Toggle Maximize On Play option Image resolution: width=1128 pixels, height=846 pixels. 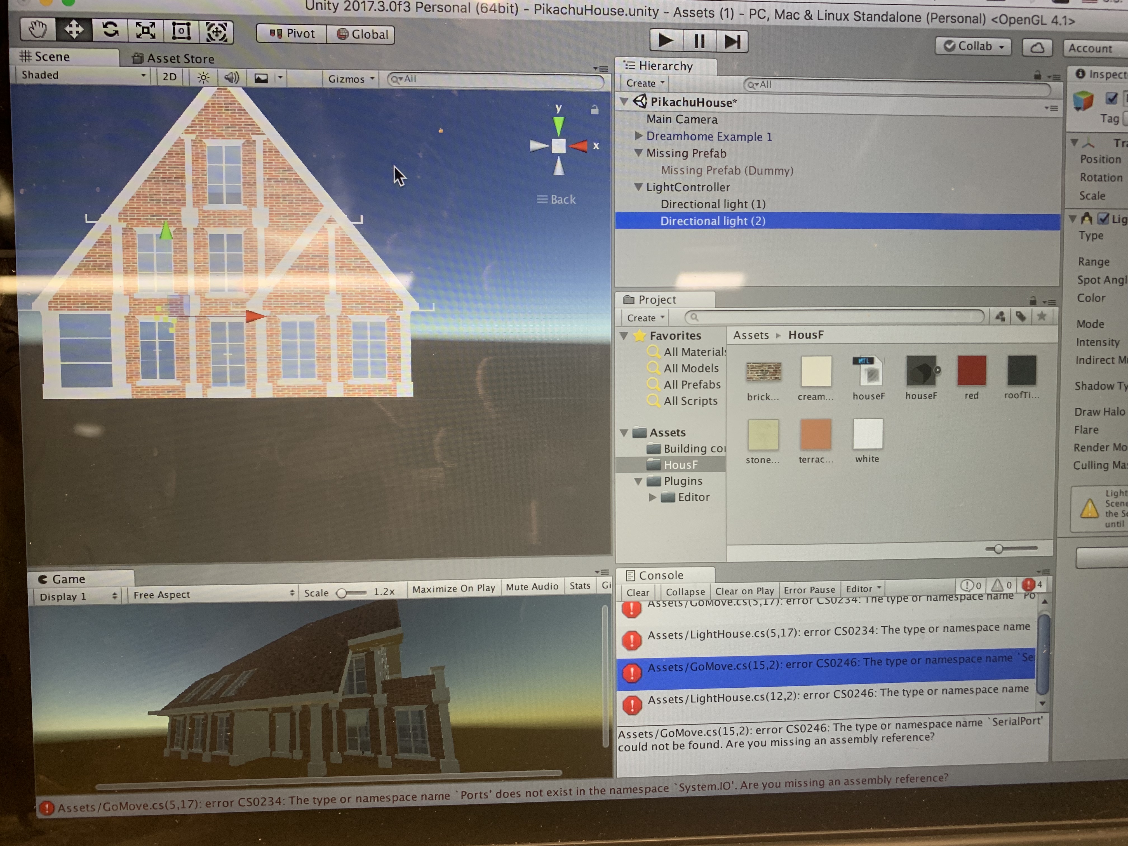click(x=453, y=588)
